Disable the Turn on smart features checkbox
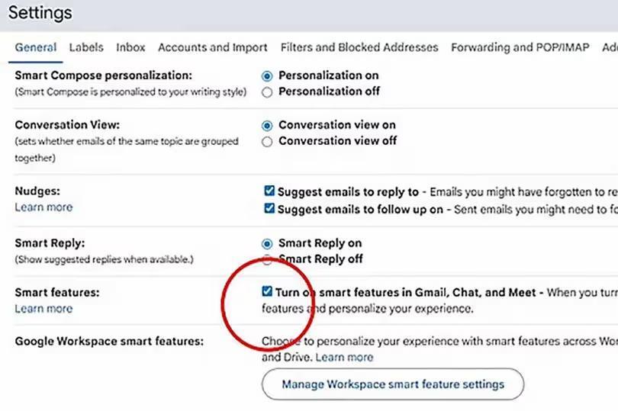Viewport: 618px width, 411px height. coord(266,292)
